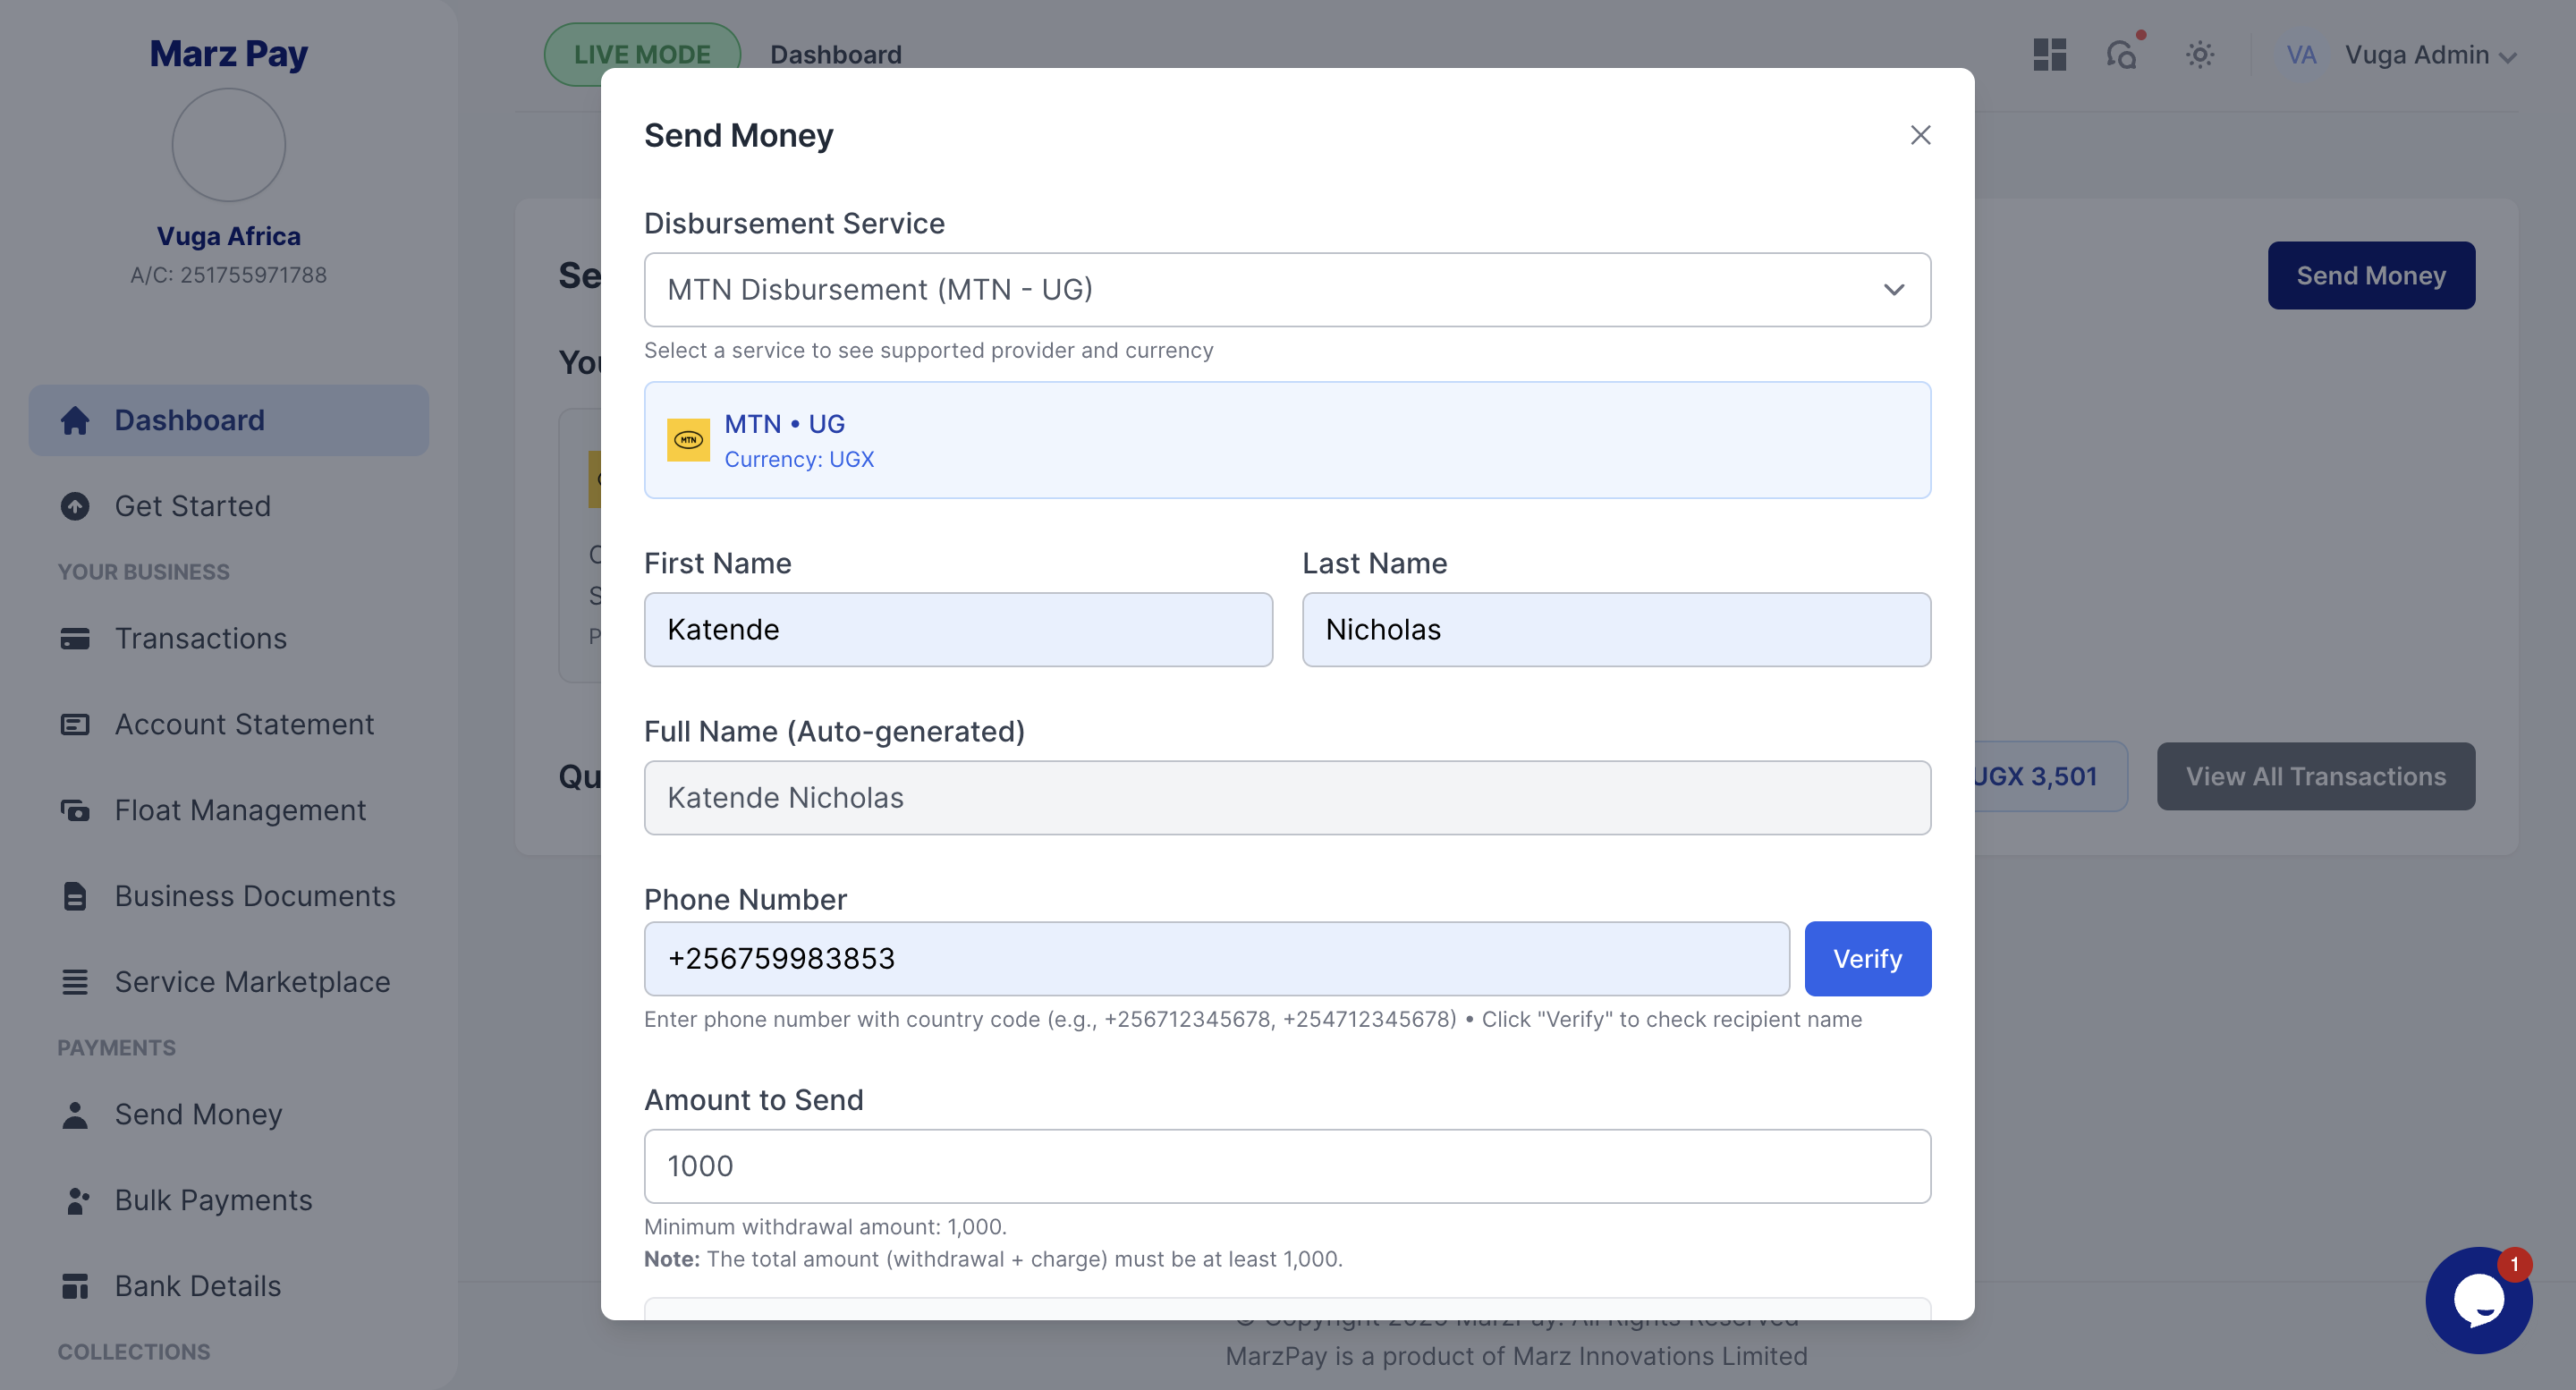This screenshot has width=2576, height=1390.
Task: Click the LIVE MODE badge
Action: [642, 54]
